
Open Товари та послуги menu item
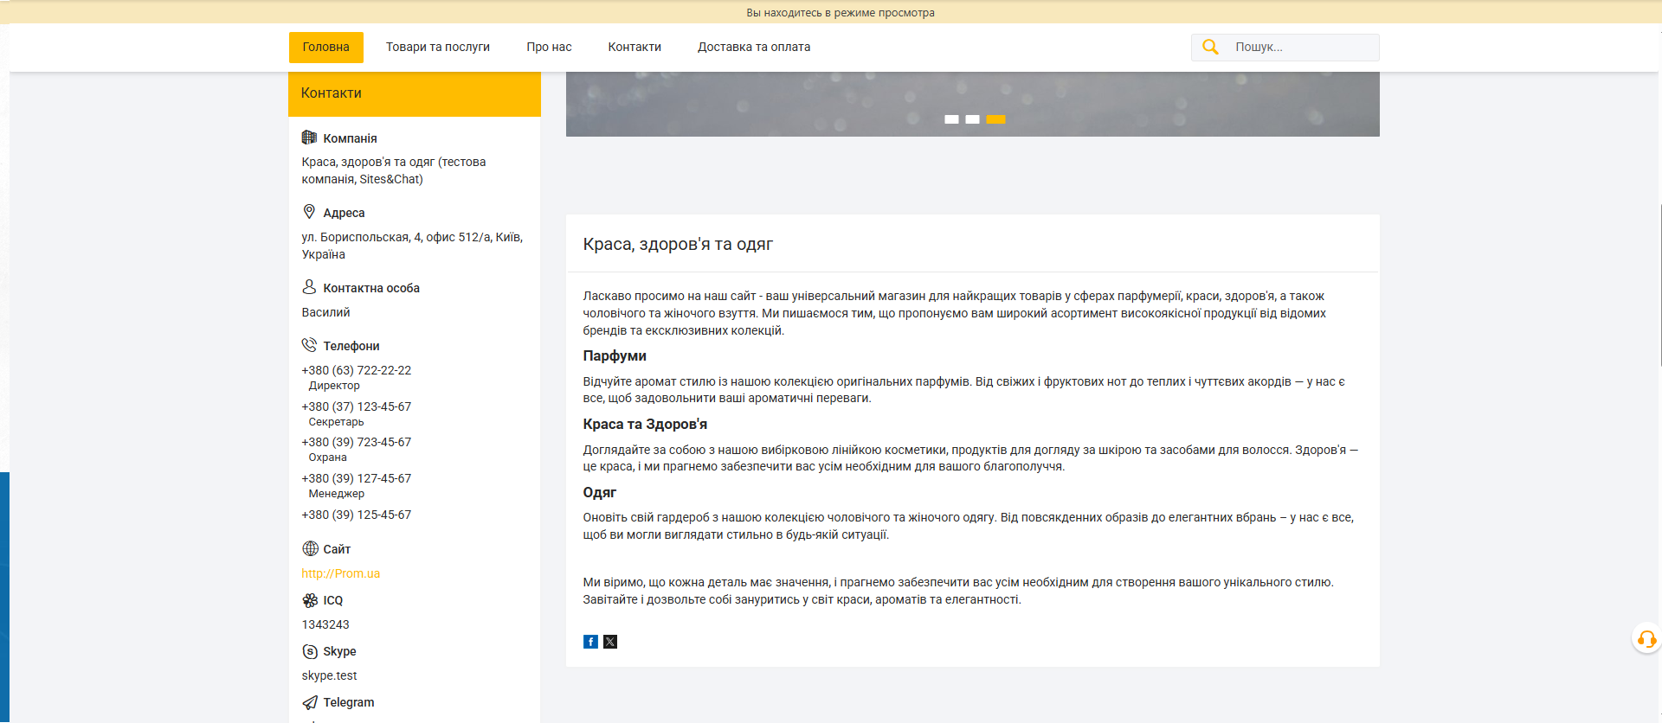click(x=438, y=48)
